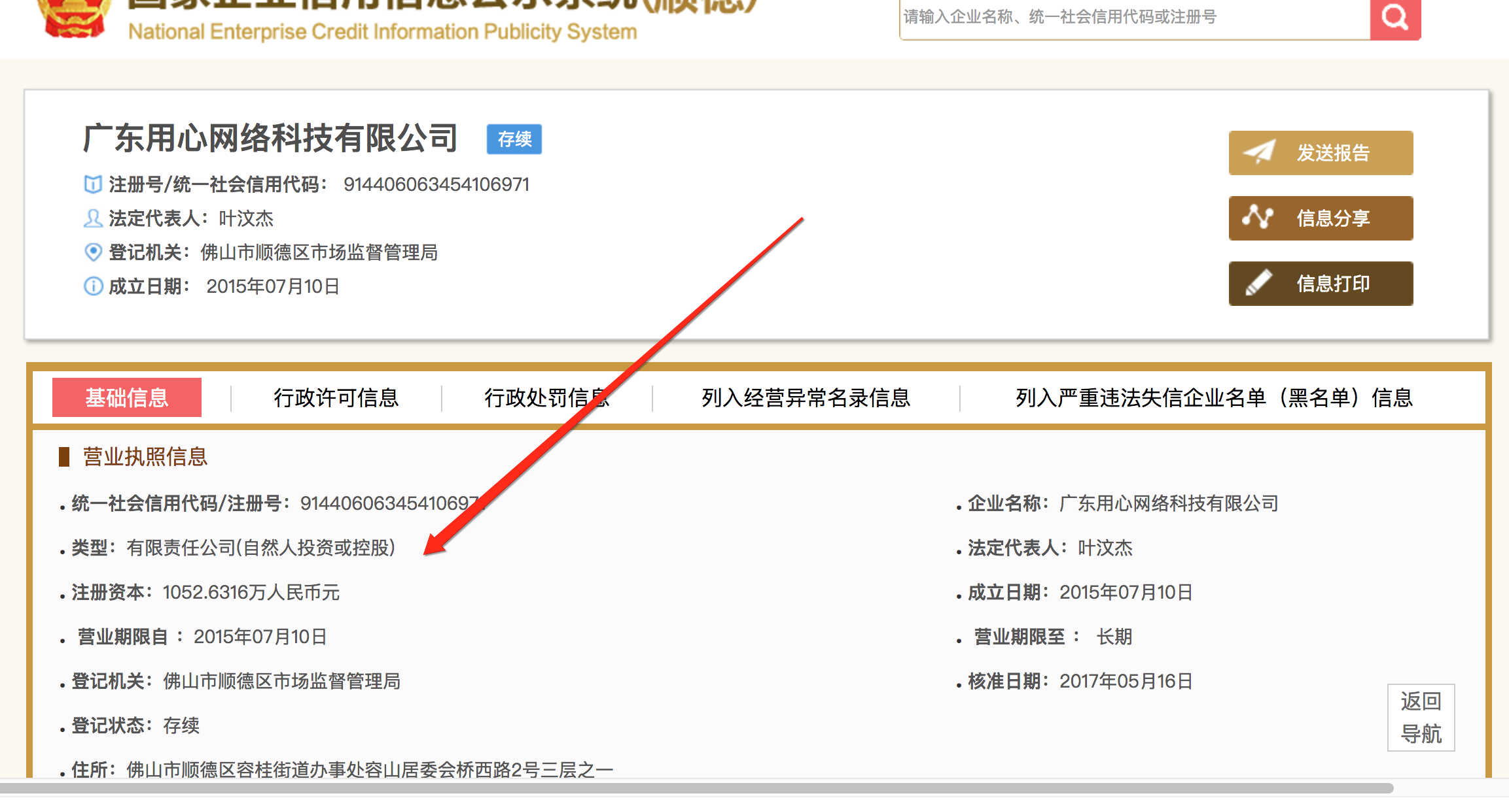
Task: Click the license info 成立日期 value
Action: [x=1126, y=592]
